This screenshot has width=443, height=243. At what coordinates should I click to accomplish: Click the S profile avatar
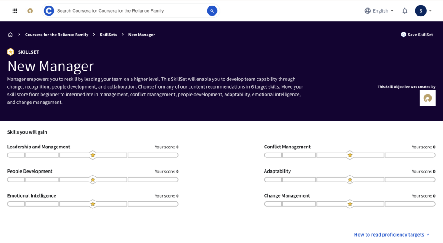[x=421, y=11]
